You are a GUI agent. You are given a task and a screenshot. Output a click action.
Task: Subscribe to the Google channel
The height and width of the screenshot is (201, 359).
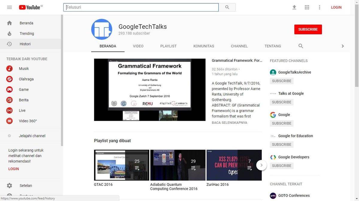pyautogui.click(x=282, y=123)
